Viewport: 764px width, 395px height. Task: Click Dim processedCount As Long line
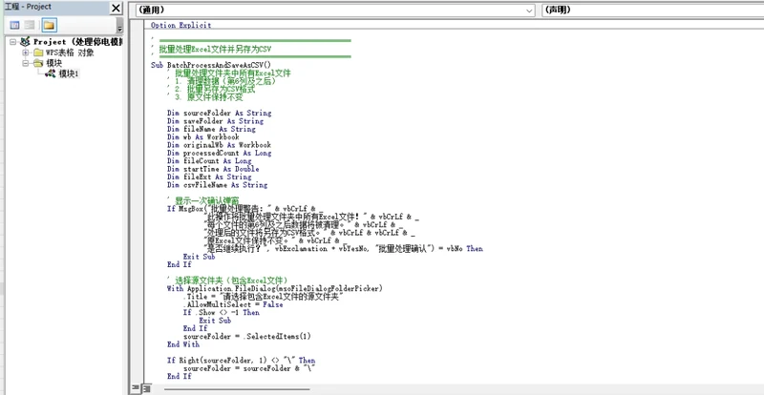[x=220, y=153]
